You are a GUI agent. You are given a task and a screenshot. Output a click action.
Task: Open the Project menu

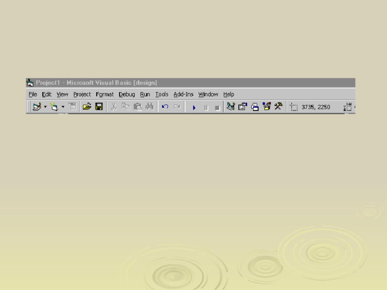[x=82, y=94]
